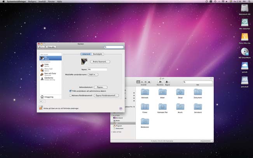
Task: Click 'Öppna Föräldrakontroll…' button
Action: [x=106, y=95]
